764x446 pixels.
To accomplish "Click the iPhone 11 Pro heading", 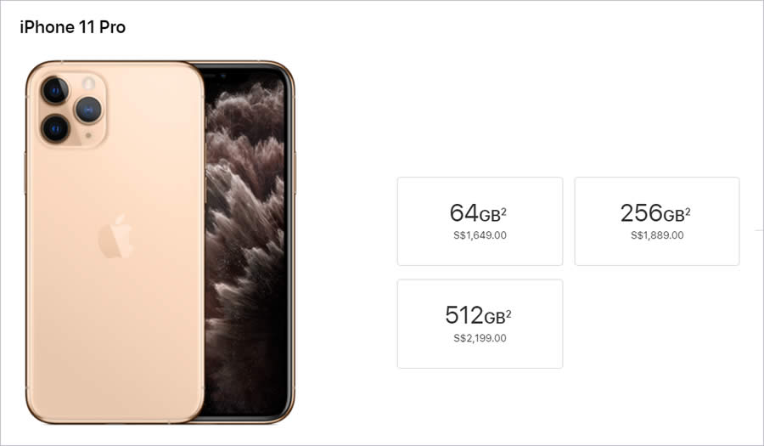I will [x=73, y=27].
